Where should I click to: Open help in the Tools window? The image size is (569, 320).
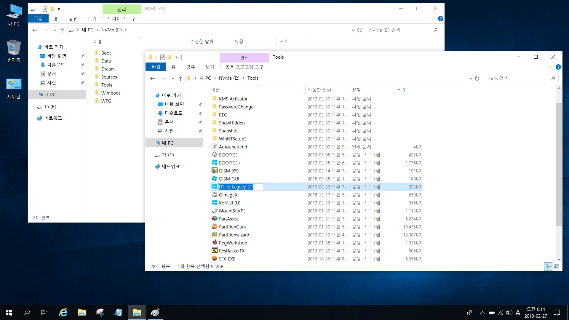click(x=558, y=67)
